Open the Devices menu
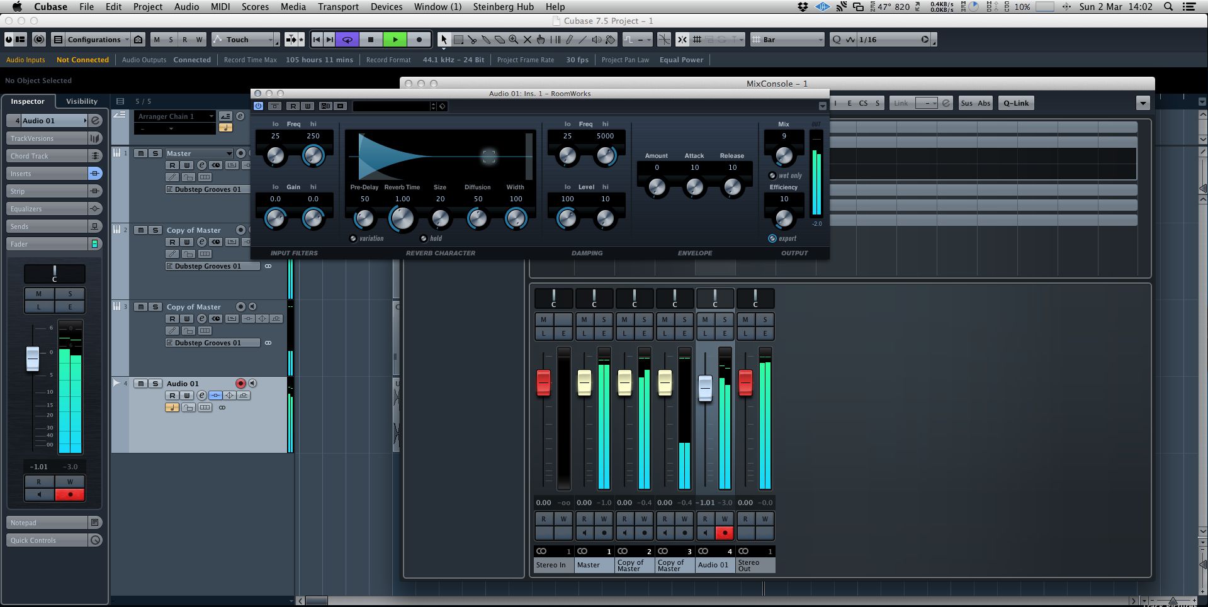The width and height of the screenshot is (1208, 607). click(387, 6)
